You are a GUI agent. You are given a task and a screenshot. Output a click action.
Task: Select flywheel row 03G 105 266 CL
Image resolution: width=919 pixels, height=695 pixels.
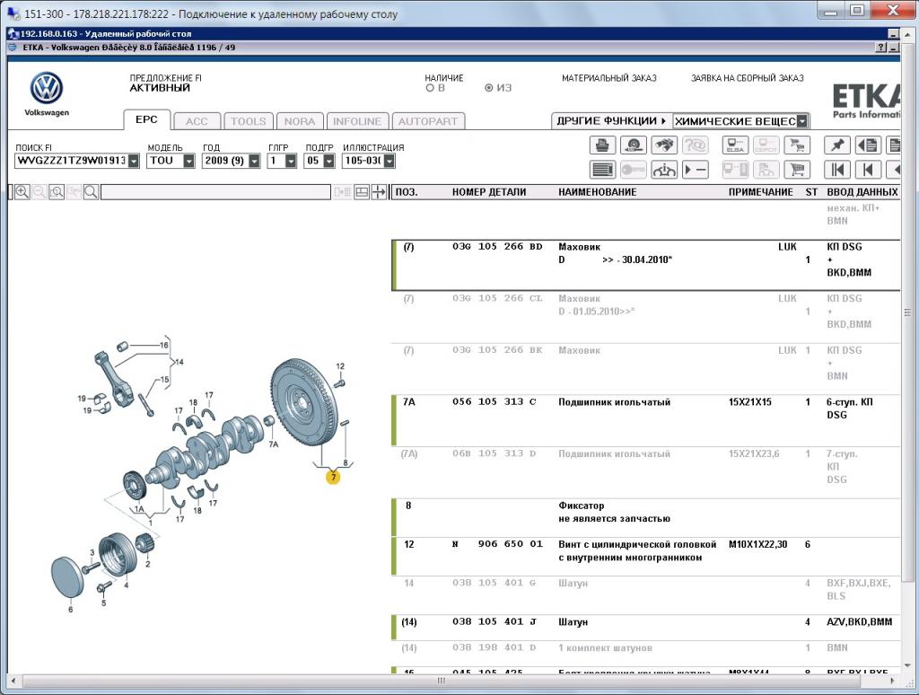click(645, 317)
